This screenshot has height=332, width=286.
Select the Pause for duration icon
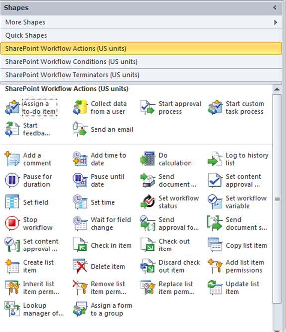coord(12,180)
